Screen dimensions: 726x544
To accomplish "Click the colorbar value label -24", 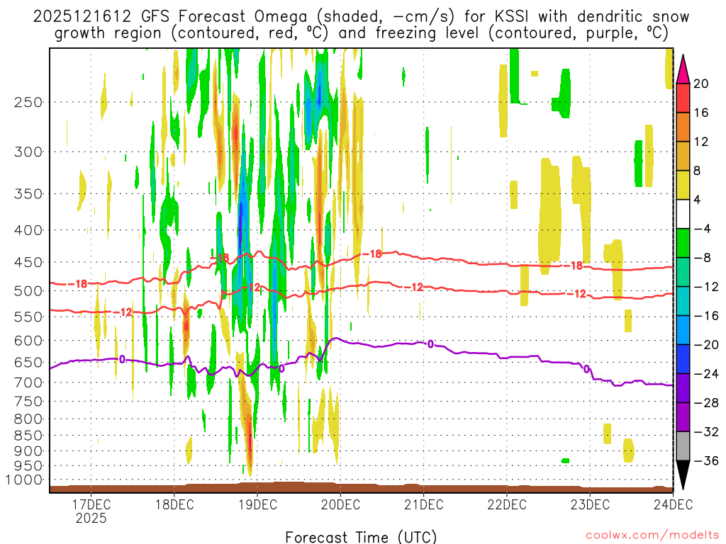I will point(706,374).
